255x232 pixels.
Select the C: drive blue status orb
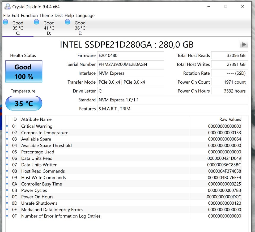(5, 22)
